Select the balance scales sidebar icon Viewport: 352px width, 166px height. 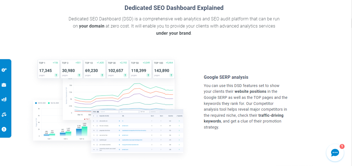(4, 114)
